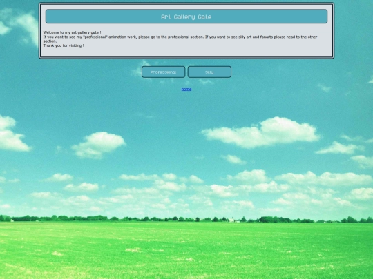Click the text 'Thank you for visiting !'
Viewport: 373px width, 279px height.
click(x=64, y=45)
